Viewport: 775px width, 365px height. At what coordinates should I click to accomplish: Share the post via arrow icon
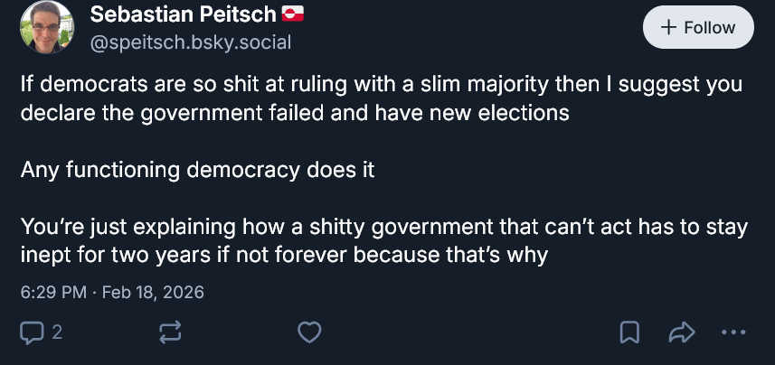[679, 332]
